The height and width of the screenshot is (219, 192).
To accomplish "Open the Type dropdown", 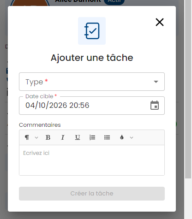I will pyautogui.click(x=92, y=82).
